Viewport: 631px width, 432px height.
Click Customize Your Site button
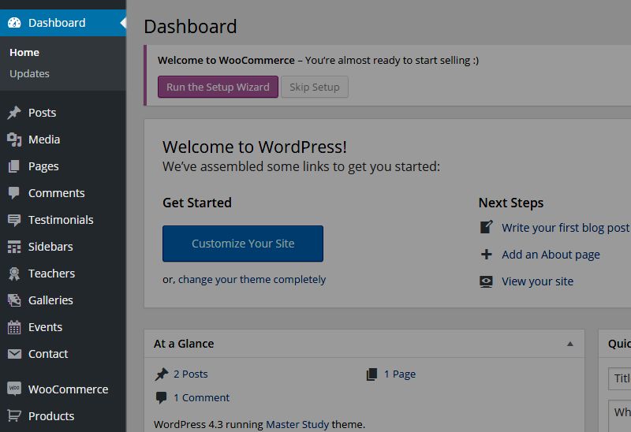click(243, 244)
